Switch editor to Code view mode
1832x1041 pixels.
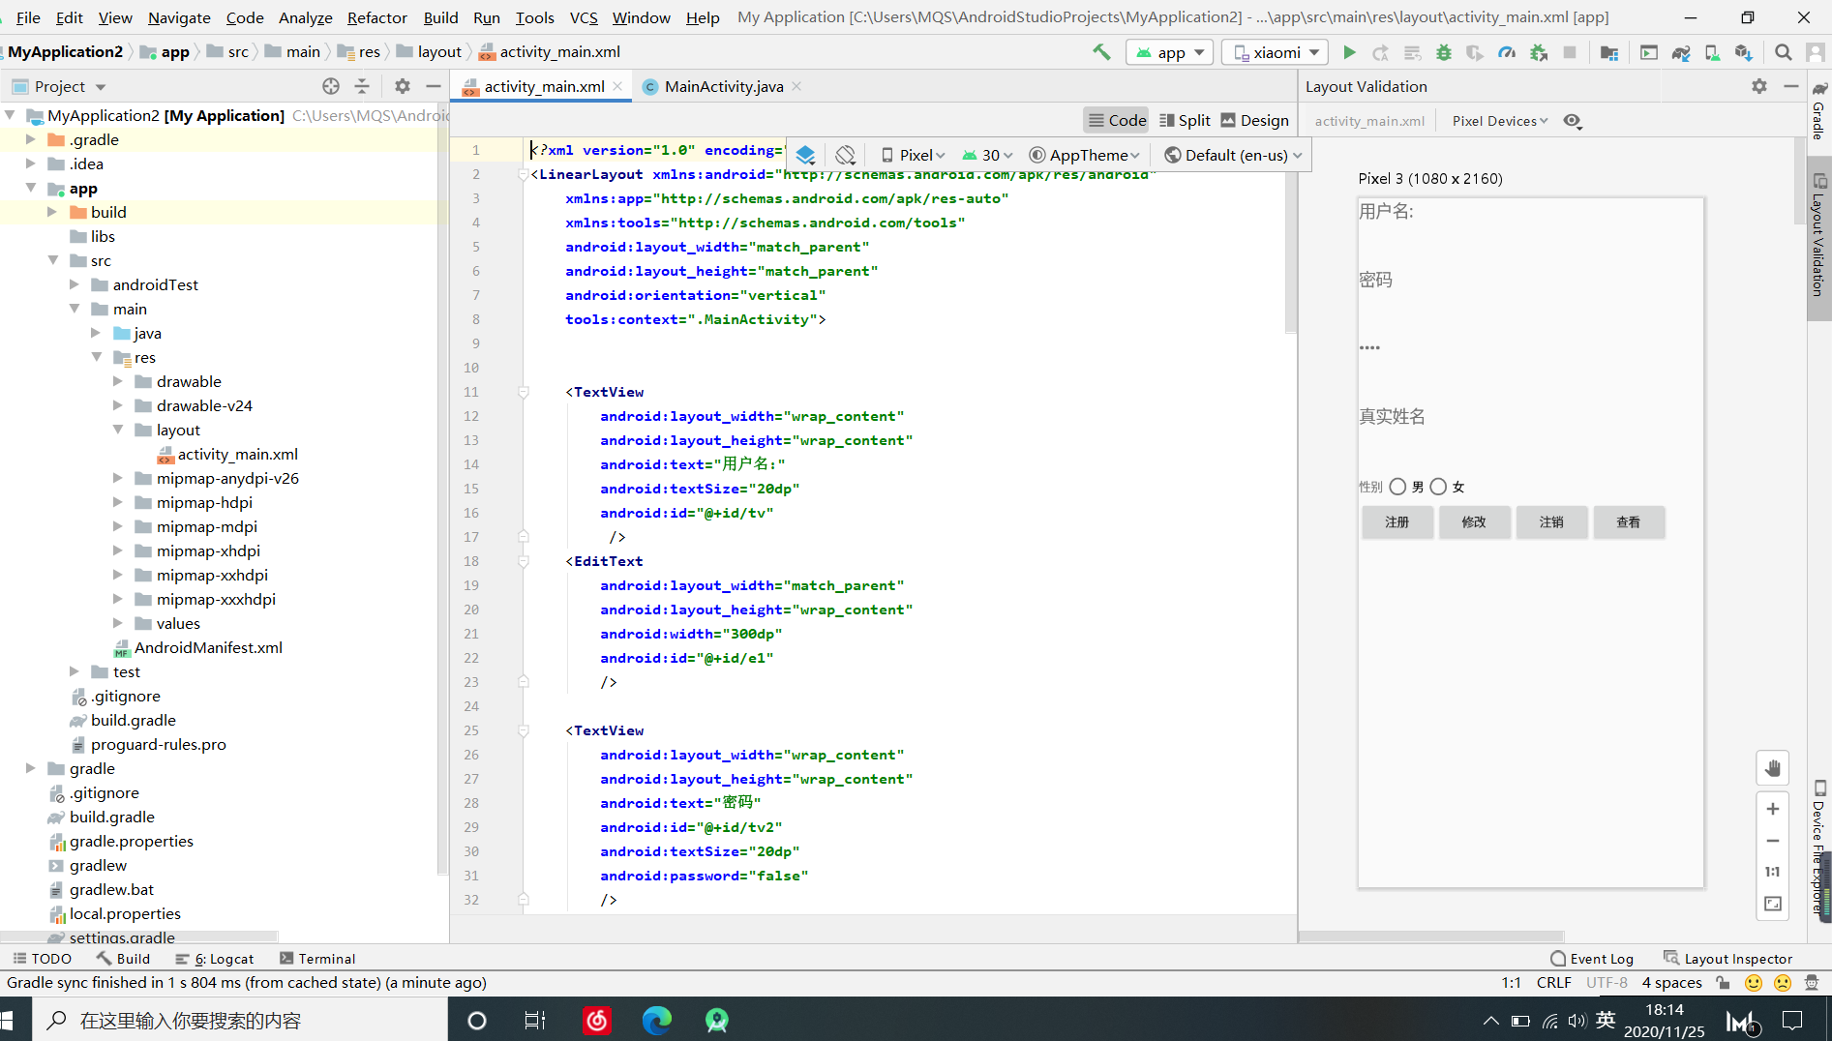(1117, 120)
